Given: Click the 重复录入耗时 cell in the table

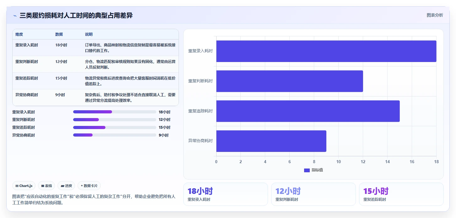Looking at the screenshot, I should [x=27, y=45].
